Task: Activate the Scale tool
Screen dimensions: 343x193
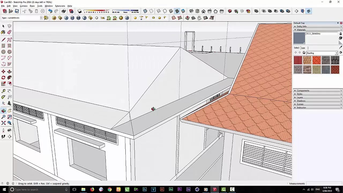Action: pos(3,84)
